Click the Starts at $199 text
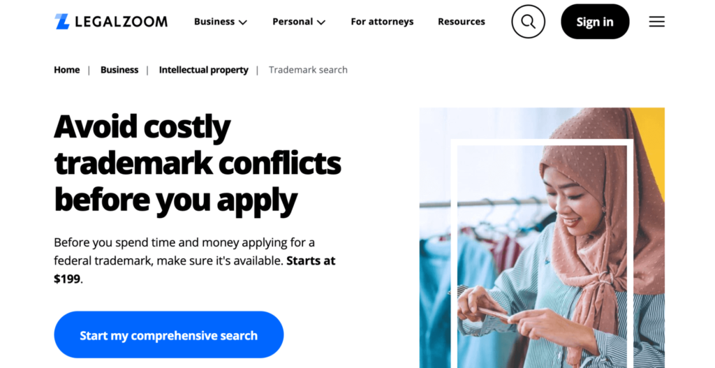This screenshot has width=715, height=368. pyautogui.click(x=195, y=270)
